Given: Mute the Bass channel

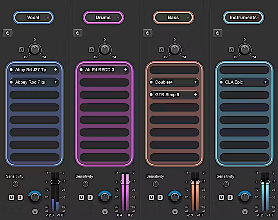Looking at the screenshot, I should point(151,197).
